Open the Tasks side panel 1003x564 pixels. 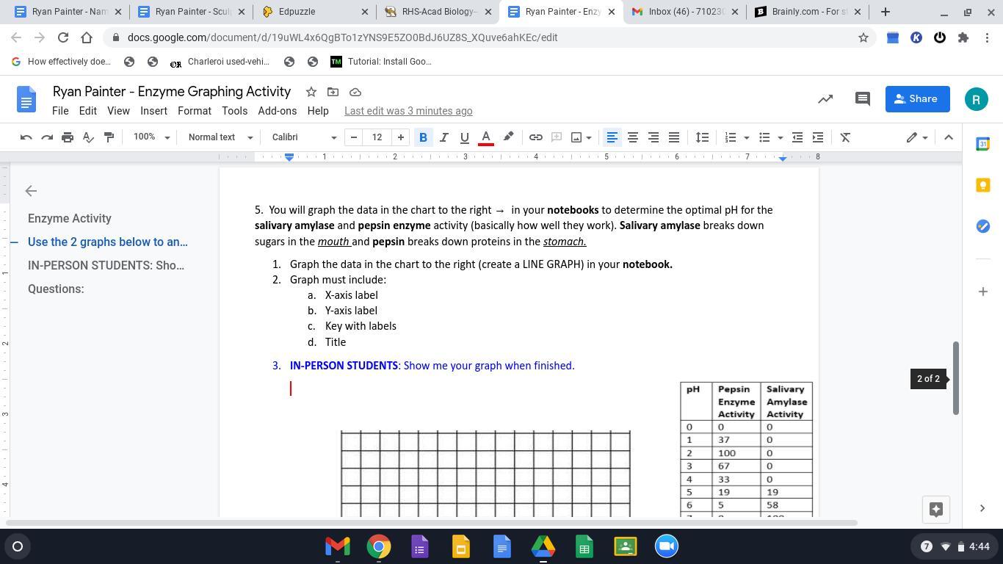[x=983, y=226]
